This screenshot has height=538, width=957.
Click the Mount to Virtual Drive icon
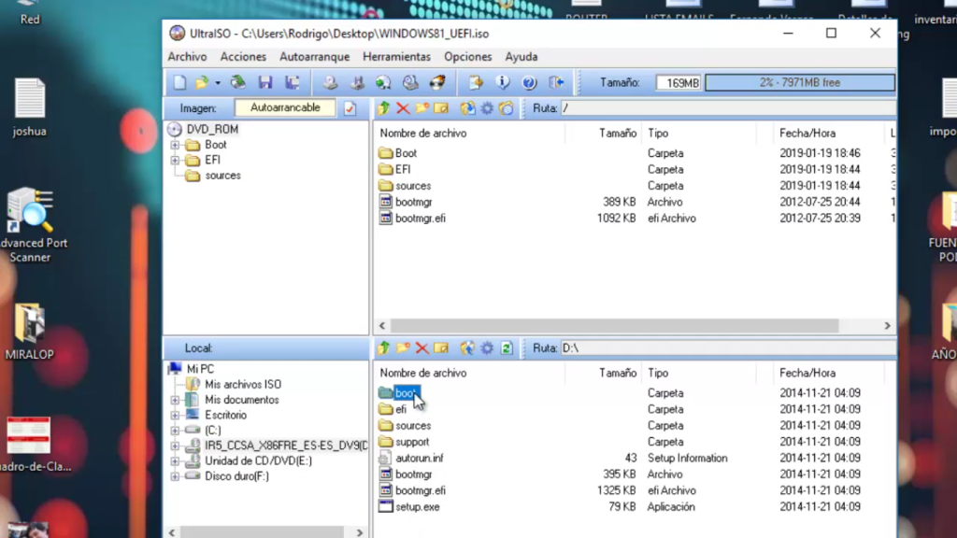[410, 82]
